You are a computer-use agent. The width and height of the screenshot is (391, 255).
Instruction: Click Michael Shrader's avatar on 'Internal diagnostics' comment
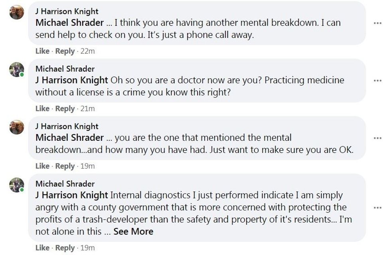17,185
